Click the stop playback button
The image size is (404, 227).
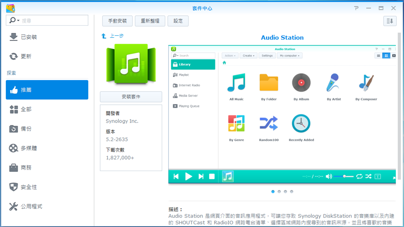pos(212,177)
